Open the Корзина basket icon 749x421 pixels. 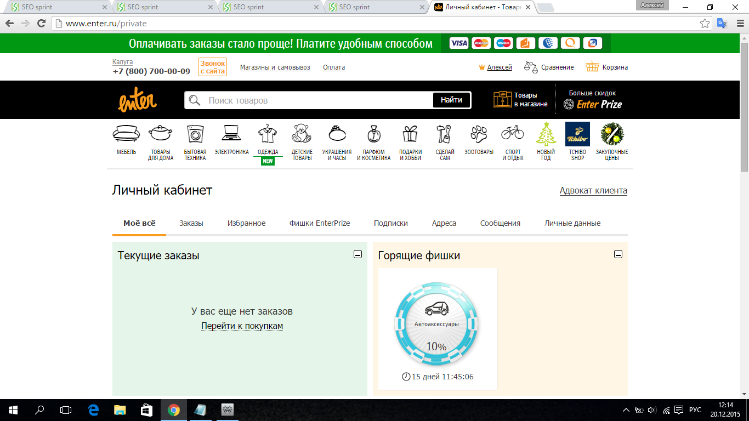click(x=592, y=67)
